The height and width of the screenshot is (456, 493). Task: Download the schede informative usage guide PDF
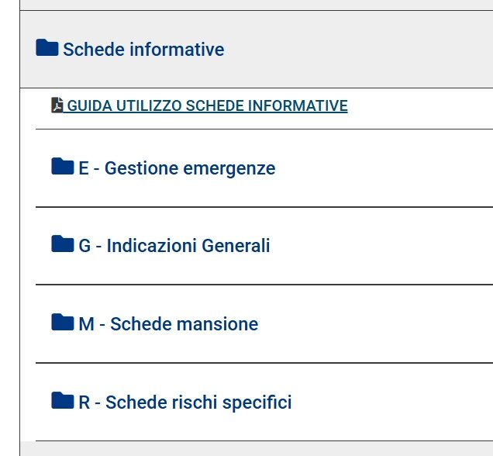click(207, 106)
